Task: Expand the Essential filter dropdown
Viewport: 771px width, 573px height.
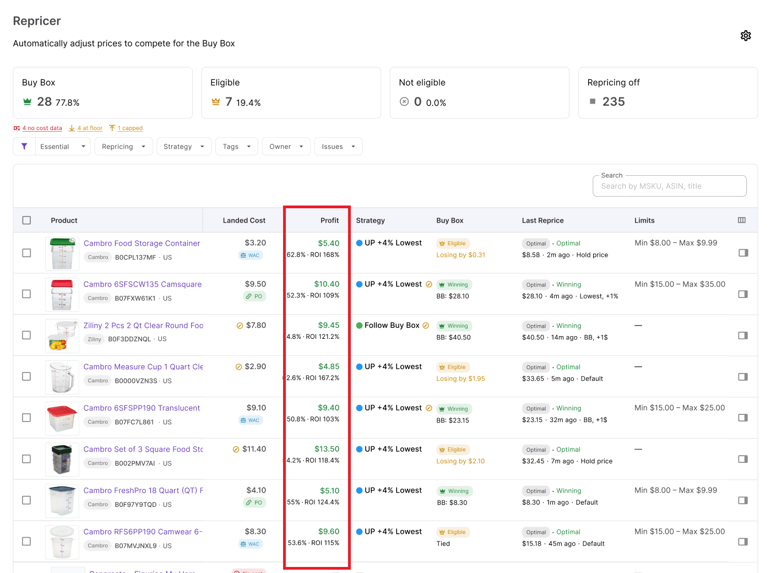Action: pos(63,147)
